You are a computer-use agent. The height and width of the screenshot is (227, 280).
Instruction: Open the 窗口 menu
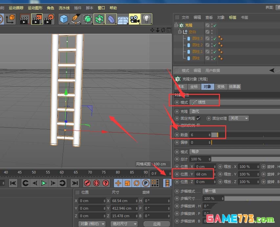(x=101, y=8)
